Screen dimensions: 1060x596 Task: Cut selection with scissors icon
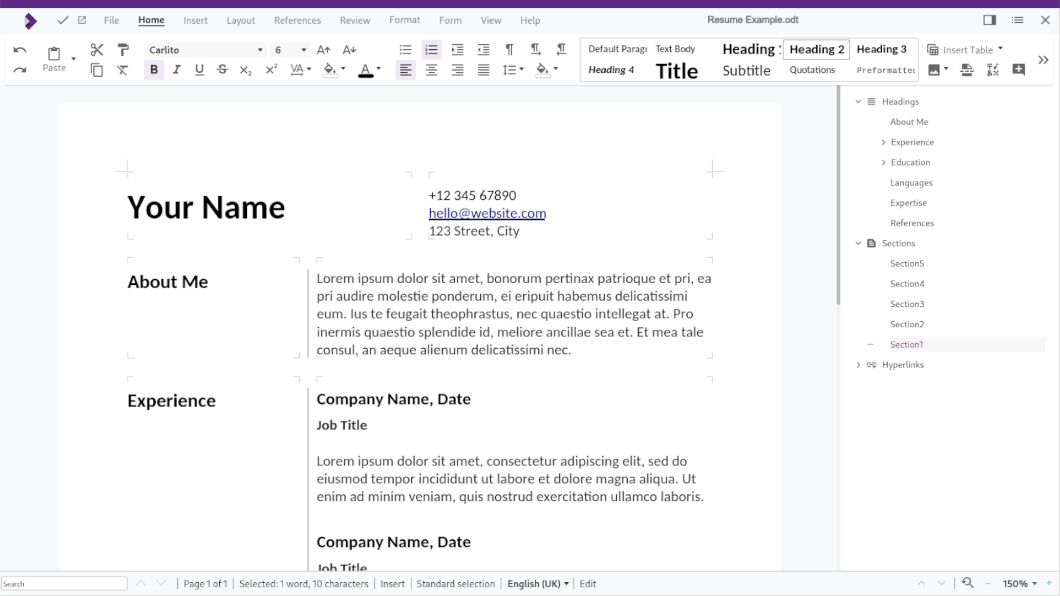97,50
